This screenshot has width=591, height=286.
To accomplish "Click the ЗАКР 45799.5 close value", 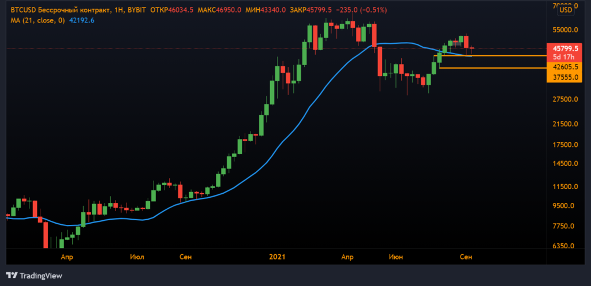I will coord(312,10).
